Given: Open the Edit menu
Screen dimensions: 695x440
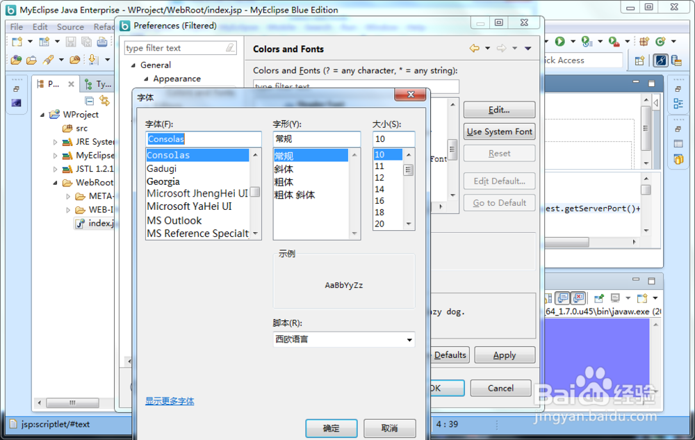Looking at the screenshot, I should click(x=40, y=27).
